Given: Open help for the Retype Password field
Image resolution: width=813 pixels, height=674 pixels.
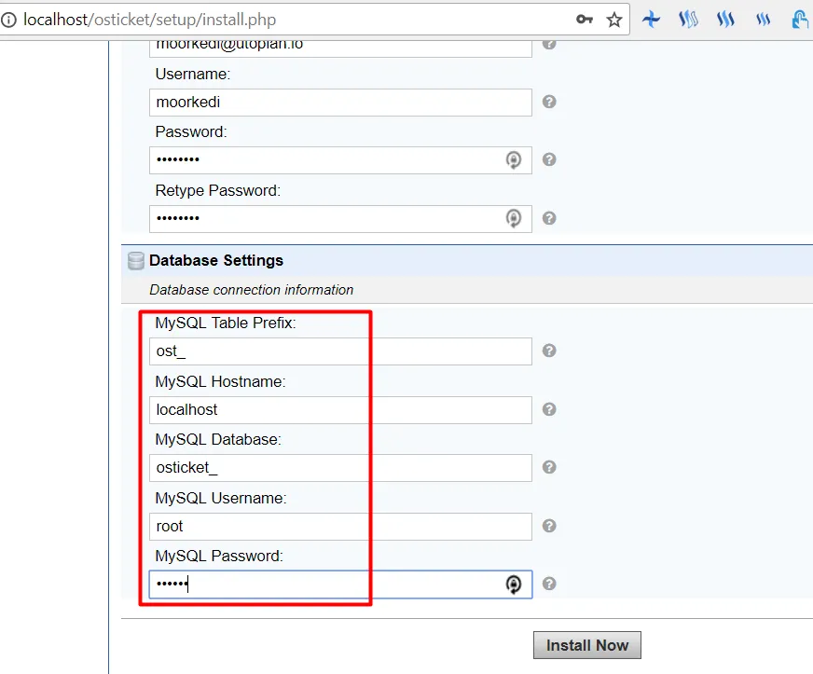Looking at the screenshot, I should [549, 218].
